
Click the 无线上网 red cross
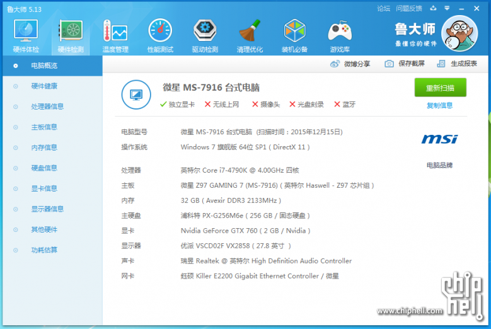pyautogui.click(x=207, y=104)
